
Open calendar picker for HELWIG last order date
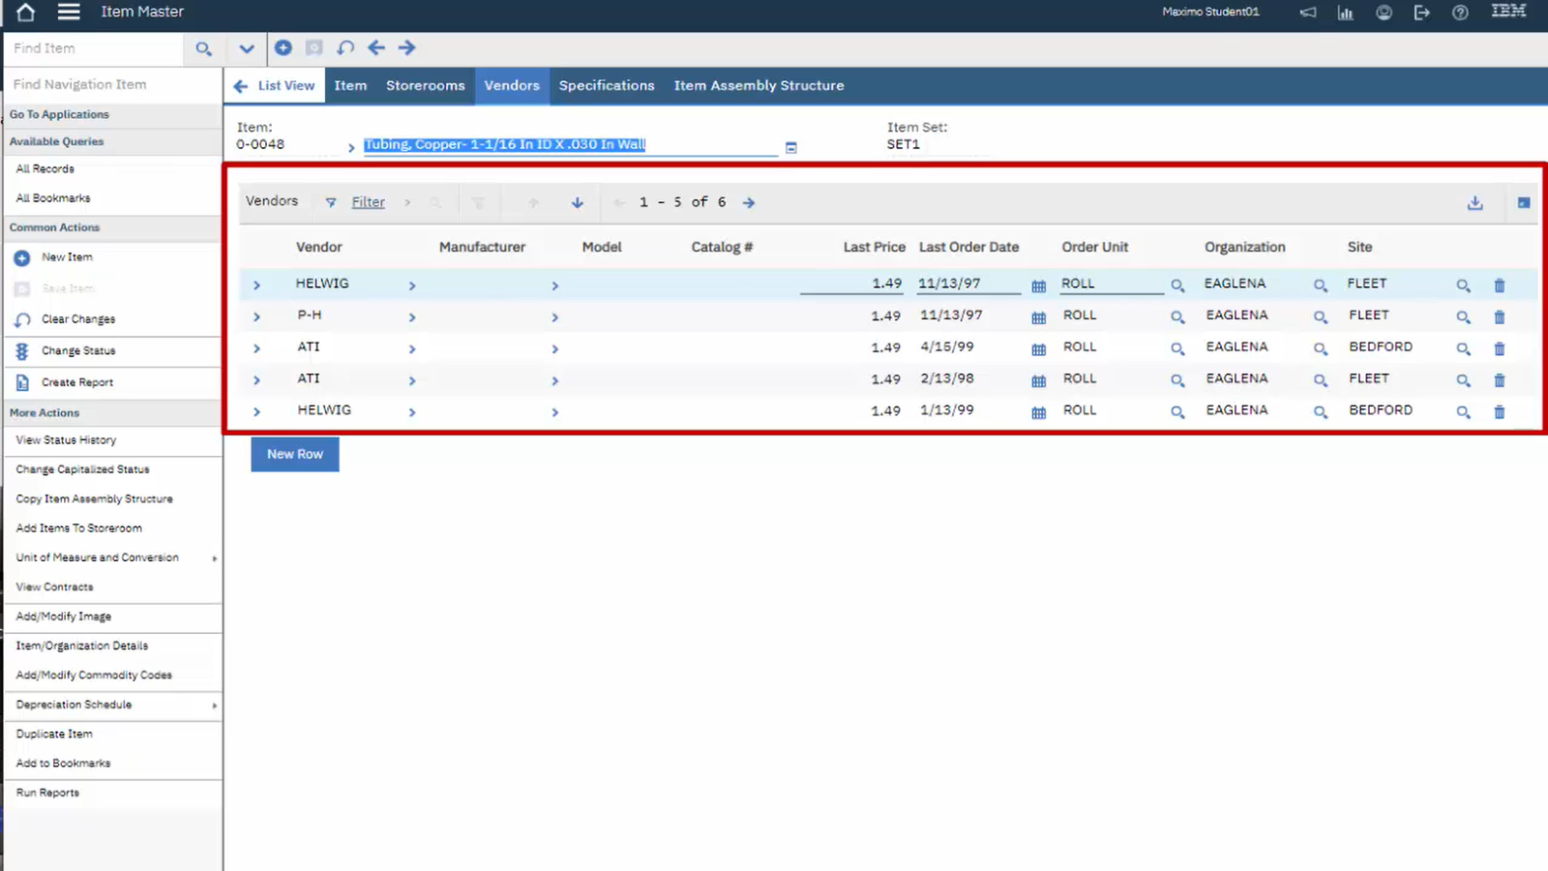tap(1038, 285)
